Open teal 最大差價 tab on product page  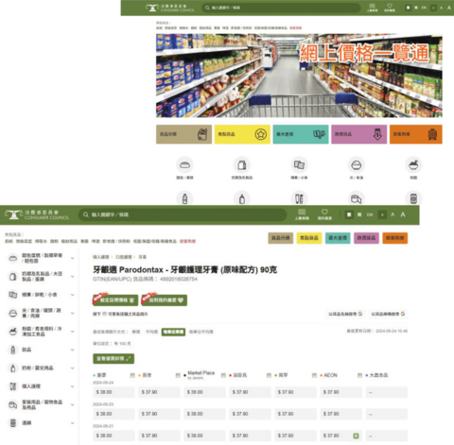[x=338, y=238]
